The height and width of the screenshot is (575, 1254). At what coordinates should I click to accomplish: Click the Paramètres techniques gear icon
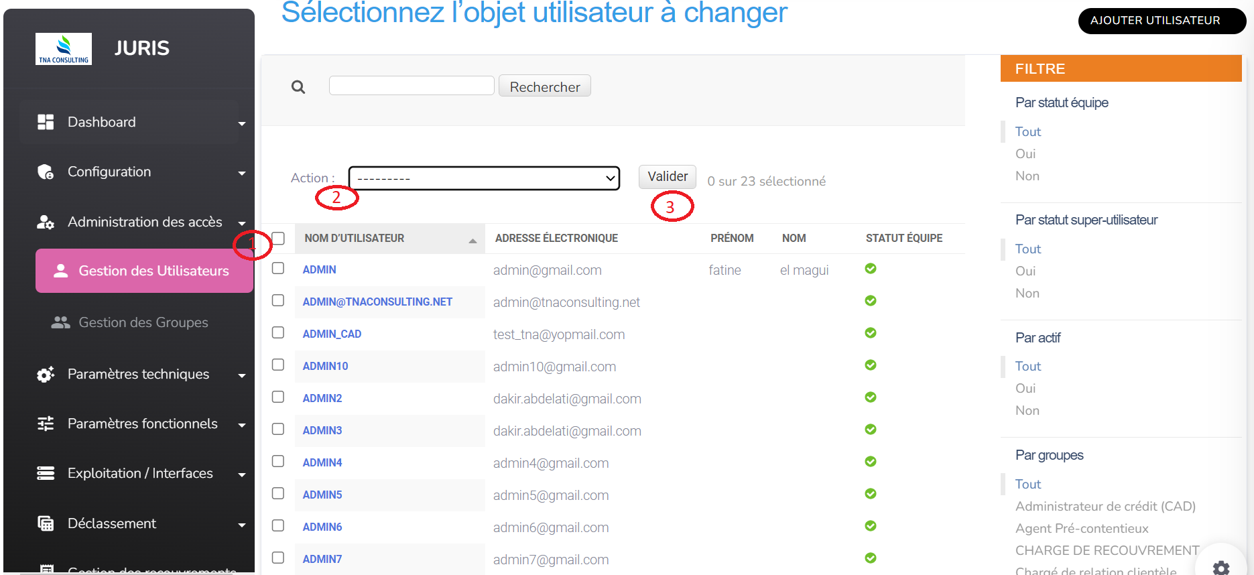[x=46, y=375]
